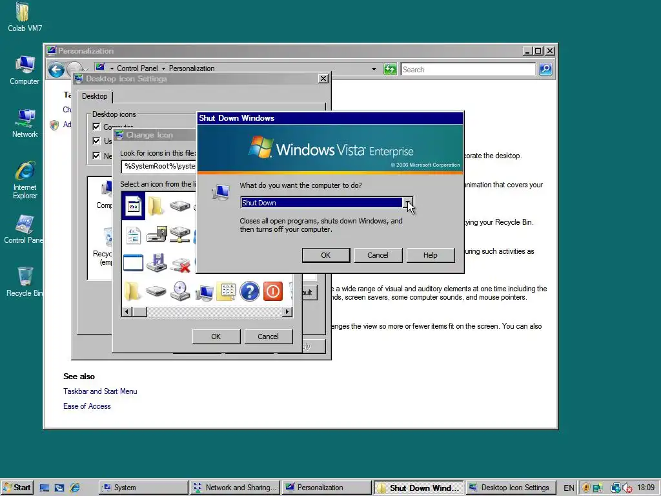Switch to Network and Sharing taskbar window
The width and height of the screenshot is (661, 496).
[235, 488]
